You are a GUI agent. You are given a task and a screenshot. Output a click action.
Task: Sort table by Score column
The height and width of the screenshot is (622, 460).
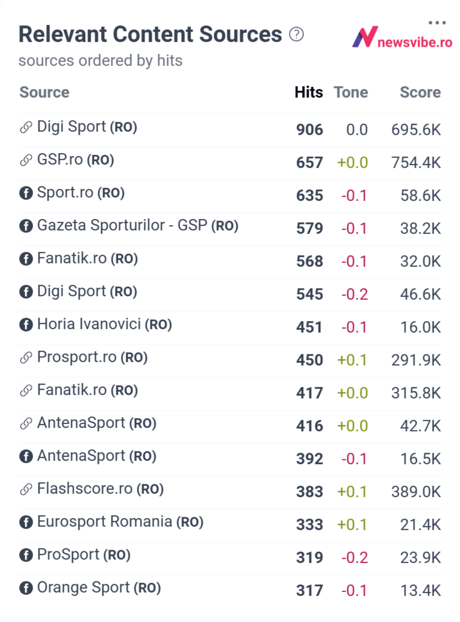(x=420, y=92)
